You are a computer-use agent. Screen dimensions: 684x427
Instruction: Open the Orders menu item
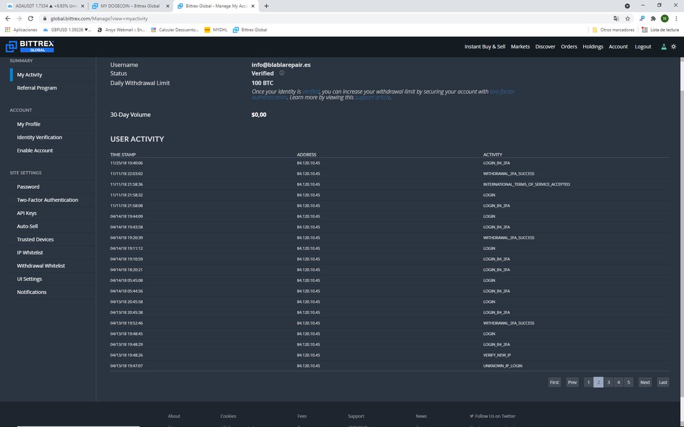click(x=569, y=47)
